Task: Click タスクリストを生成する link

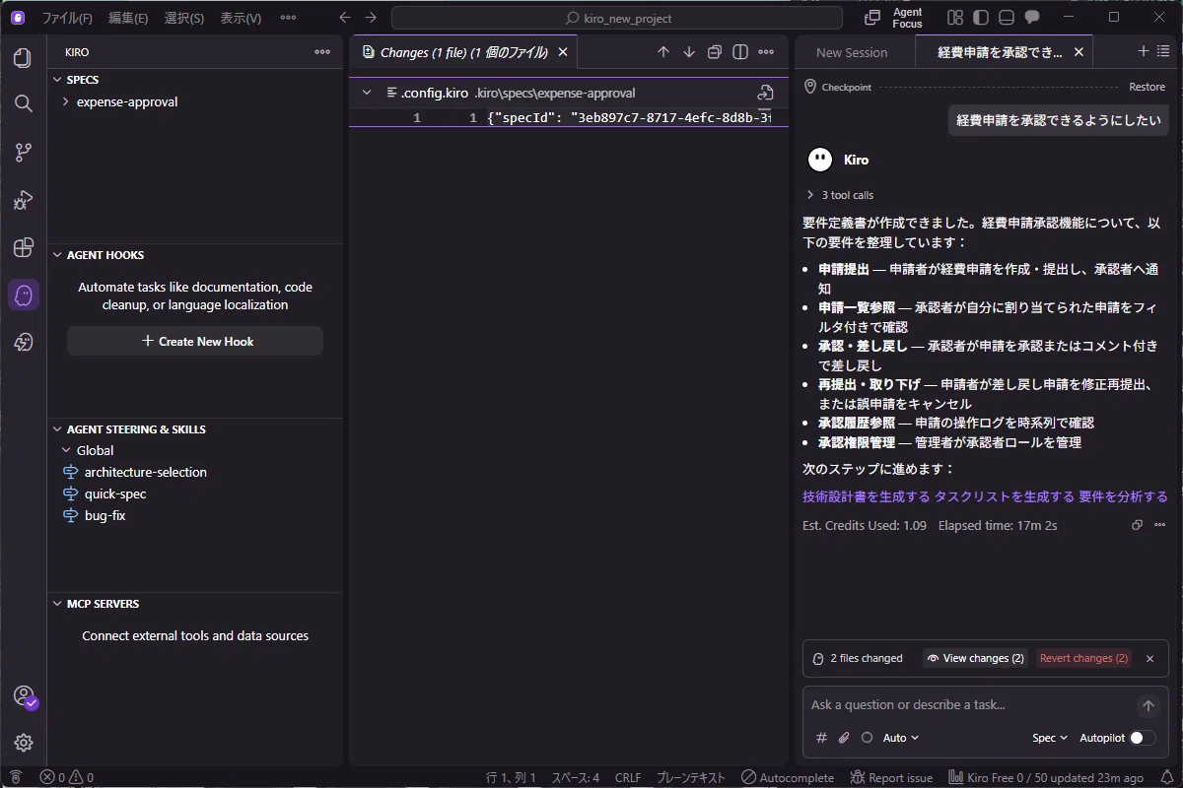Action: click(x=1005, y=496)
